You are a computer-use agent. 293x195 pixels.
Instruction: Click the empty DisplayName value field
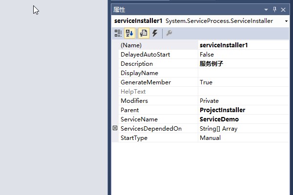243,73
